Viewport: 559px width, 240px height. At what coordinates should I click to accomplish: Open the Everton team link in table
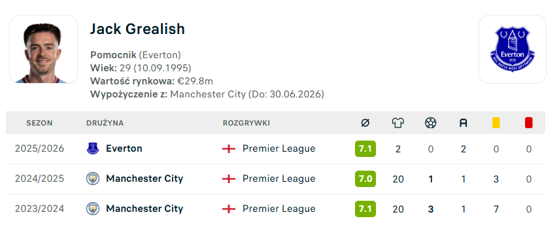coord(124,148)
